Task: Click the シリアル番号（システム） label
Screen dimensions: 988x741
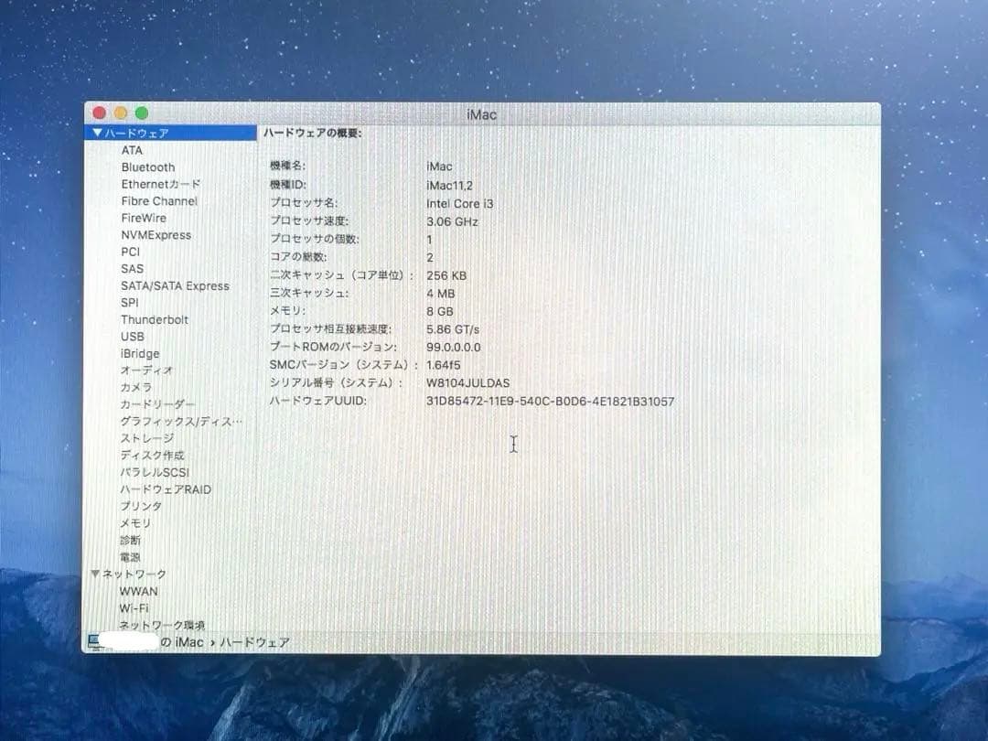Action: (335, 382)
